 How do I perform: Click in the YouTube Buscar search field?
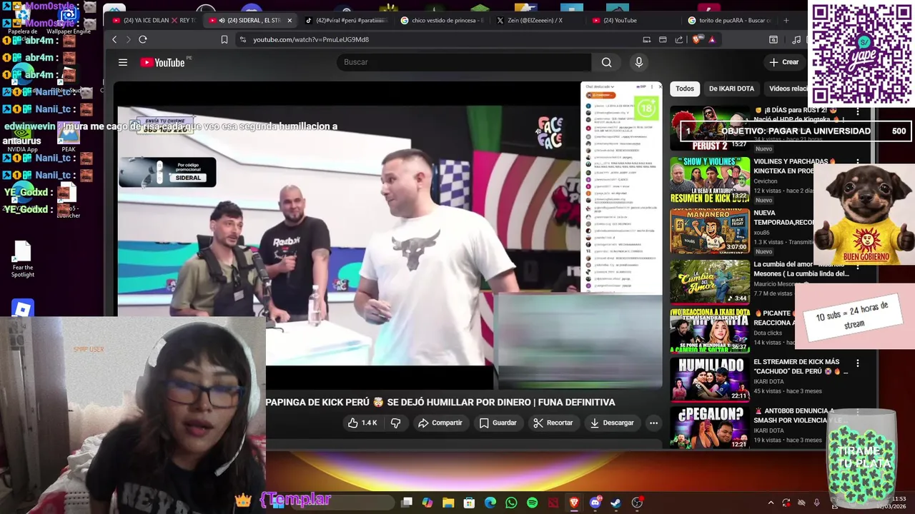[464, 62]
